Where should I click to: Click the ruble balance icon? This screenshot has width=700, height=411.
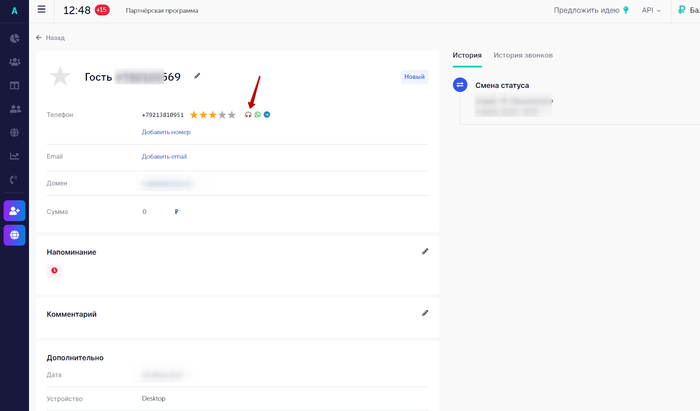(681, 10)
